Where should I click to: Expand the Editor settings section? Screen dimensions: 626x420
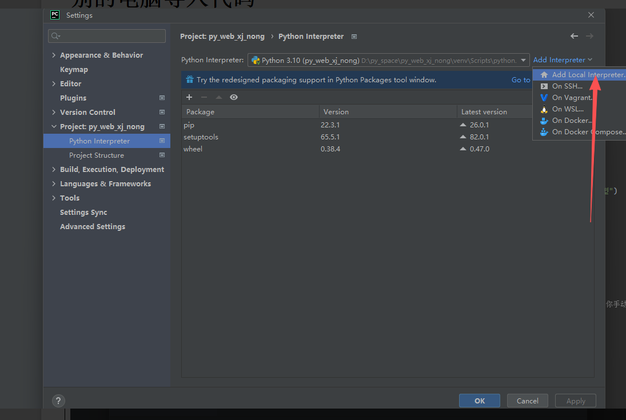tap(54, 83)
